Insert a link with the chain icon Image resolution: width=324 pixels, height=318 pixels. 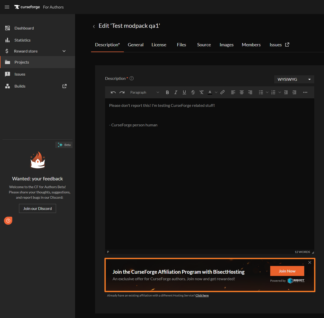click(222, 92)
